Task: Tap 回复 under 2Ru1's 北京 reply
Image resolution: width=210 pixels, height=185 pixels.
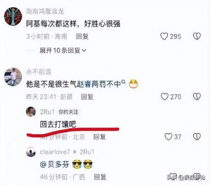Action: [x=100, y=137]
